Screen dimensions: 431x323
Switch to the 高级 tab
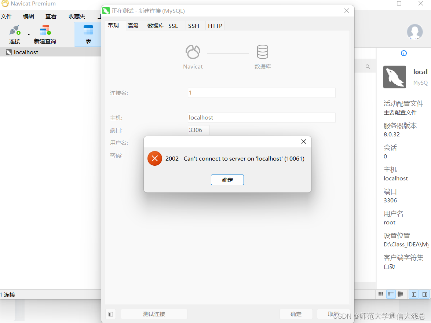click(x=133, y=26)
